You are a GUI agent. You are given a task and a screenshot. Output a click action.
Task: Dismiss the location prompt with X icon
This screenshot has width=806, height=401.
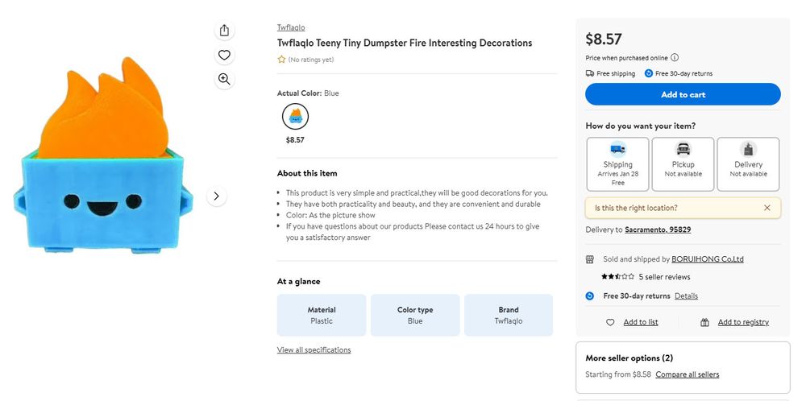(x=767, y=208)
